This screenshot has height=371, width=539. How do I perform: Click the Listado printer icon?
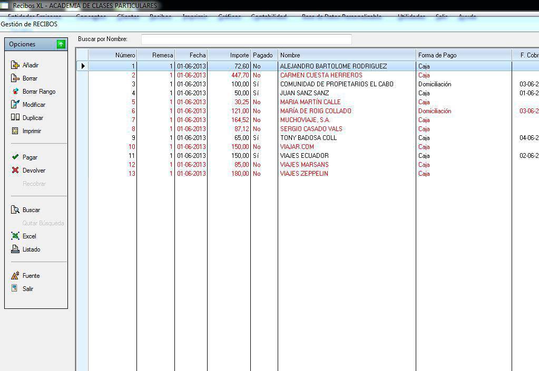click(15, 249)
